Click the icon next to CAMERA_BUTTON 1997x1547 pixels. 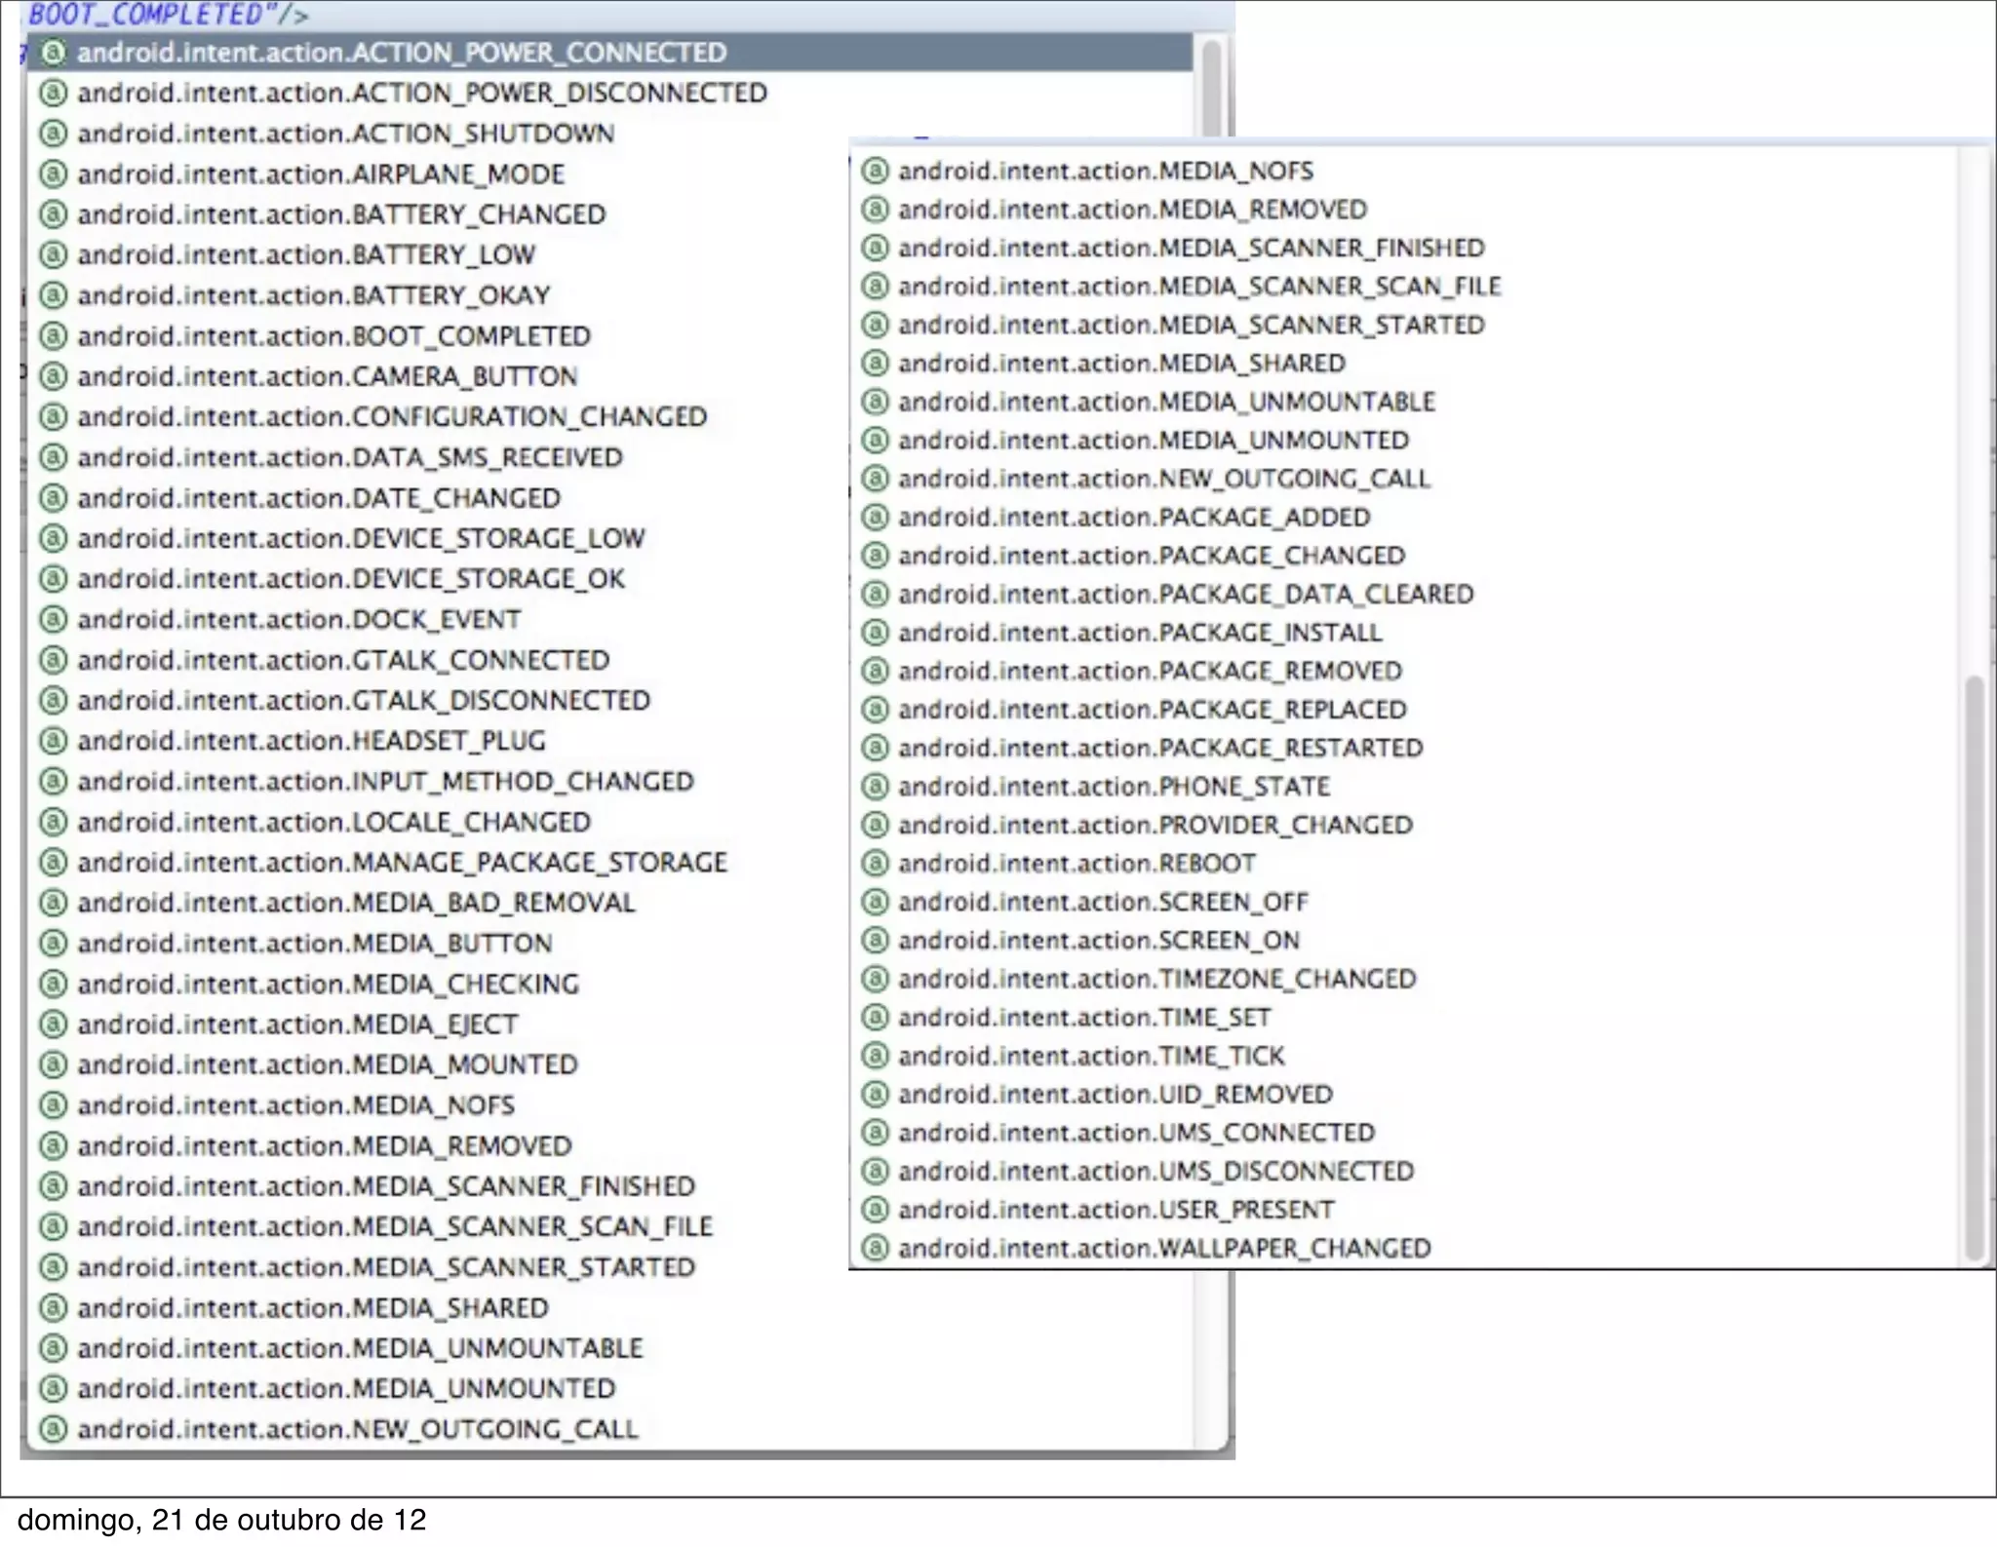53,376
